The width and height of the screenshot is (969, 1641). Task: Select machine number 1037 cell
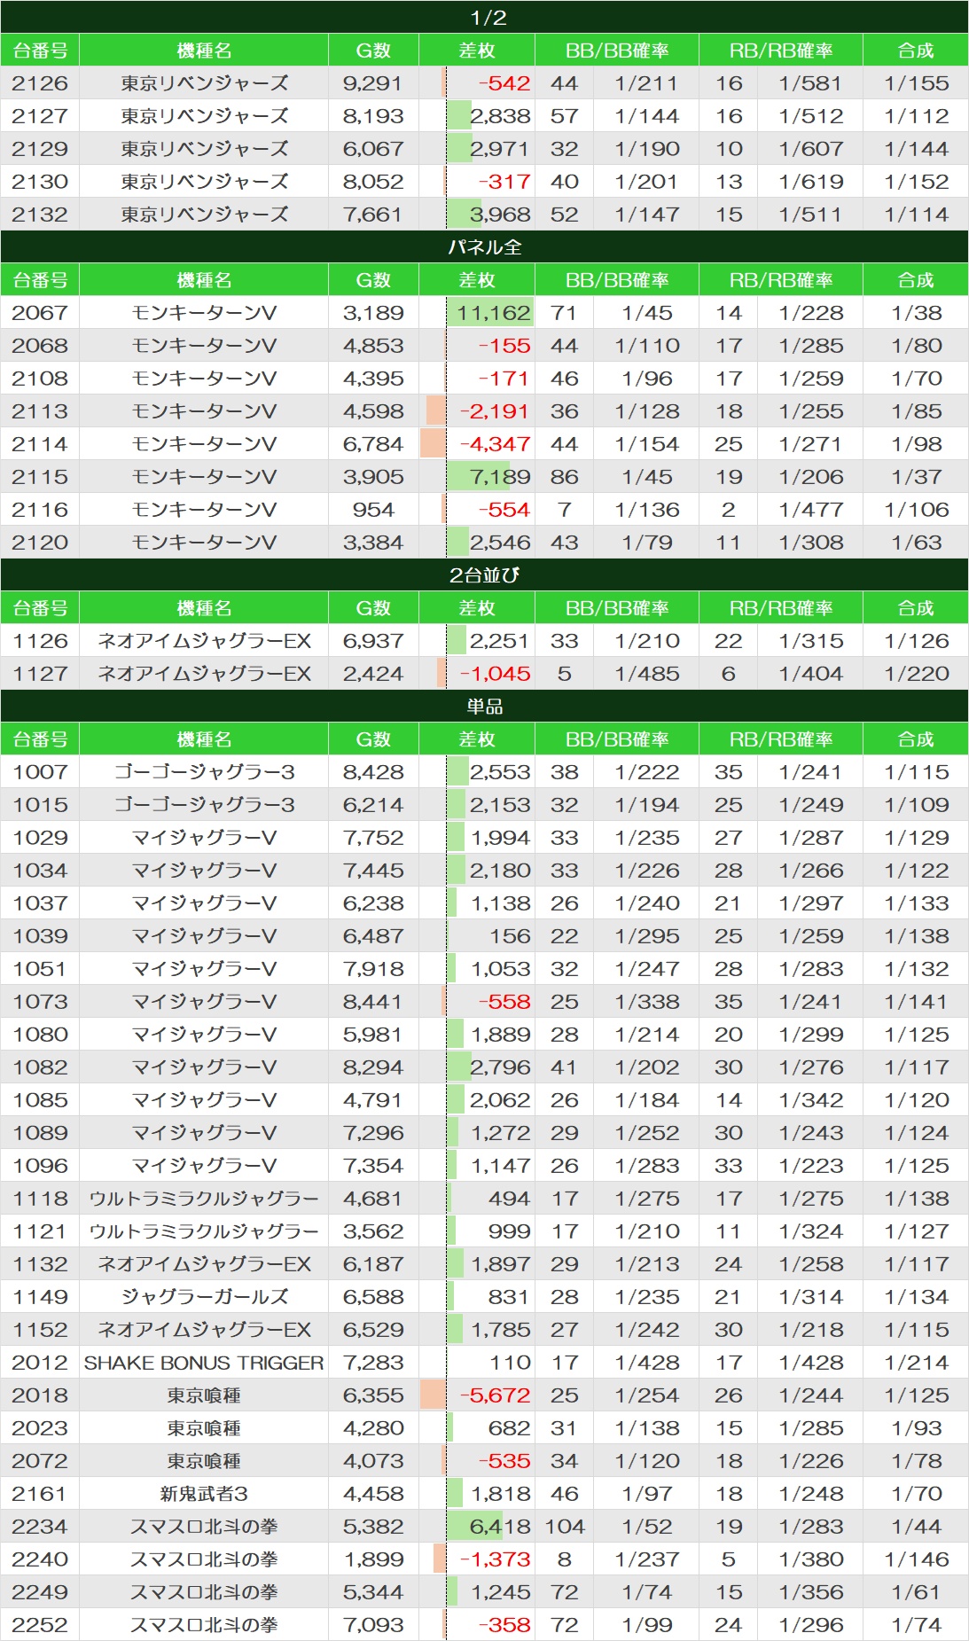40,903
